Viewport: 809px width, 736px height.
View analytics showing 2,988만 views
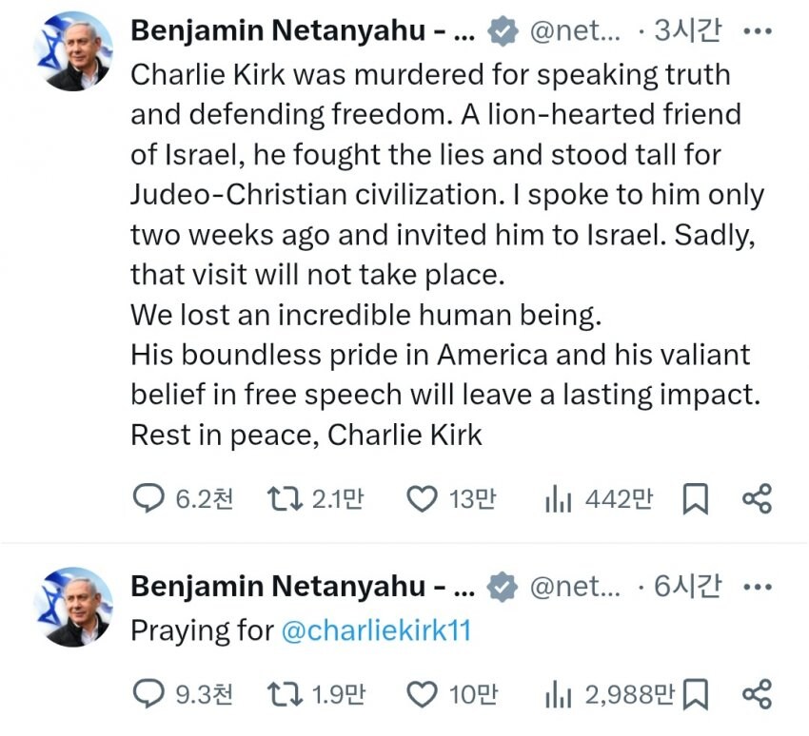pos(609,694)
